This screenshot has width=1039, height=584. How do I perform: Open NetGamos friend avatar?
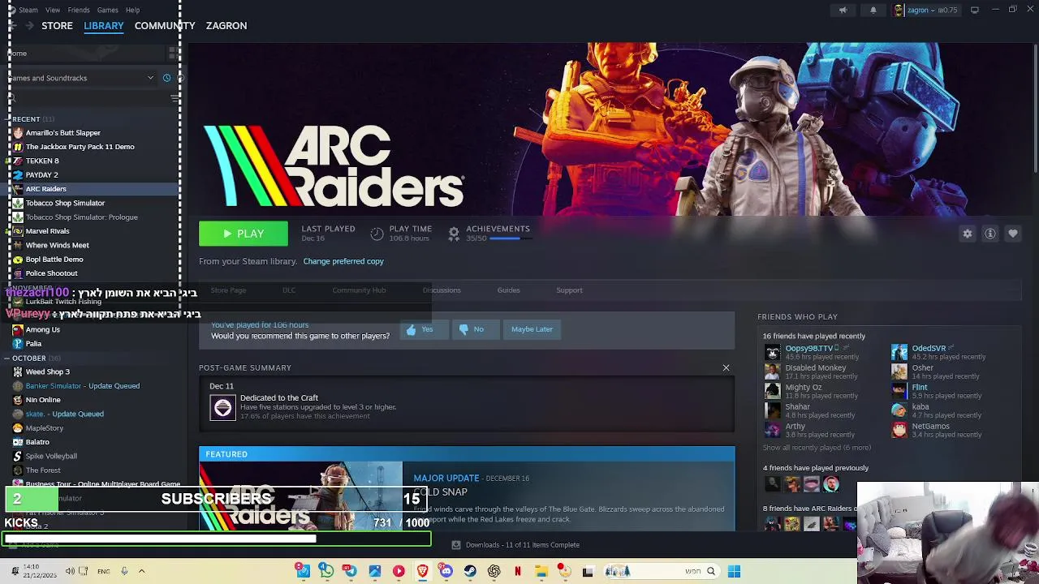click(x=899, y=430)
